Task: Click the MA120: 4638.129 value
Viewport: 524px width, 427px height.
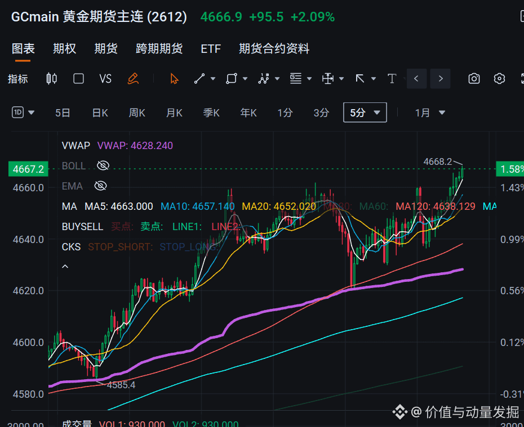Action: 436,206
